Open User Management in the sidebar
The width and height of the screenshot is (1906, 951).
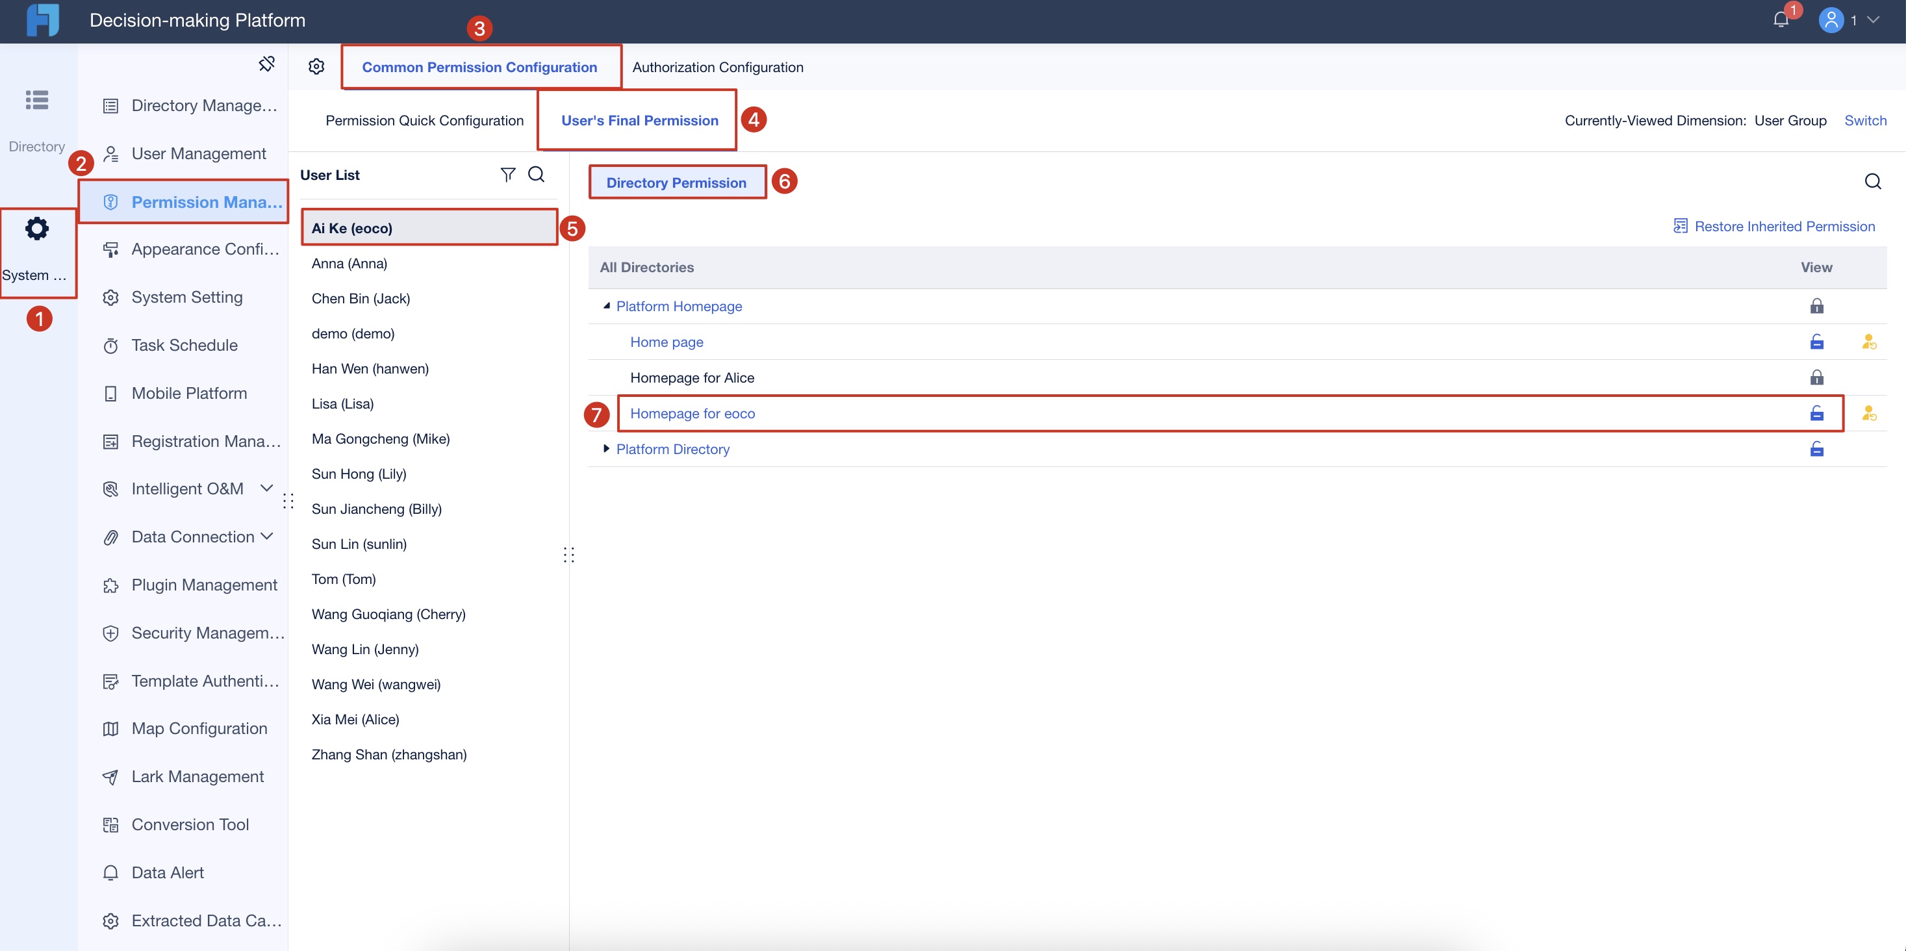(x=184, y=154)
